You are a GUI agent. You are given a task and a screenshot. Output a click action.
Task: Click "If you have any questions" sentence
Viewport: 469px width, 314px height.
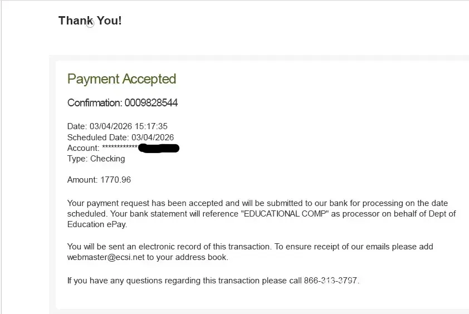click(128, 281)
